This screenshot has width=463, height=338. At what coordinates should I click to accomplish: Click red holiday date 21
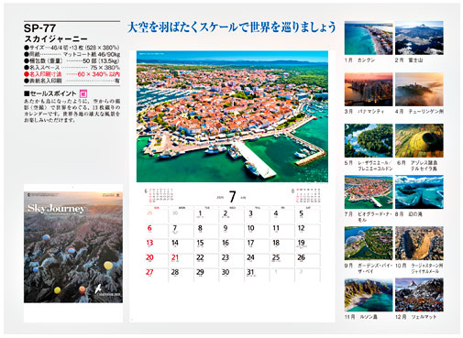pos(175,257)
